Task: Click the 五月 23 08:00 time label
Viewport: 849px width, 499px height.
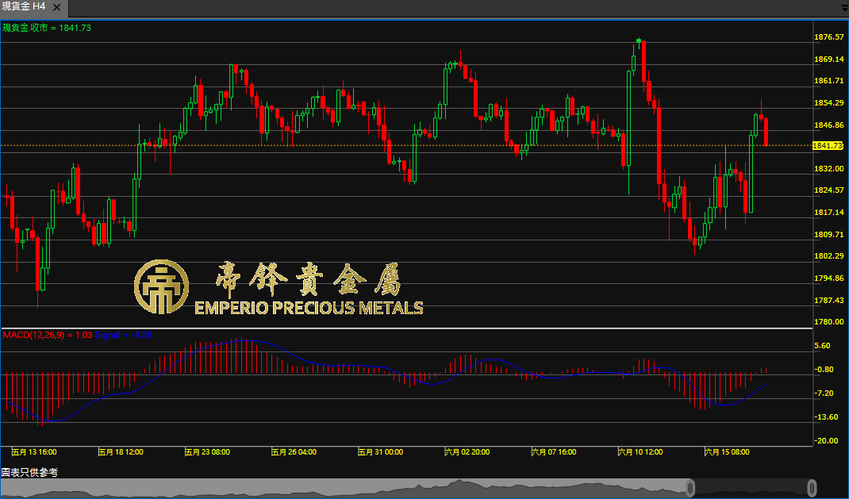Action: point(207,452)
